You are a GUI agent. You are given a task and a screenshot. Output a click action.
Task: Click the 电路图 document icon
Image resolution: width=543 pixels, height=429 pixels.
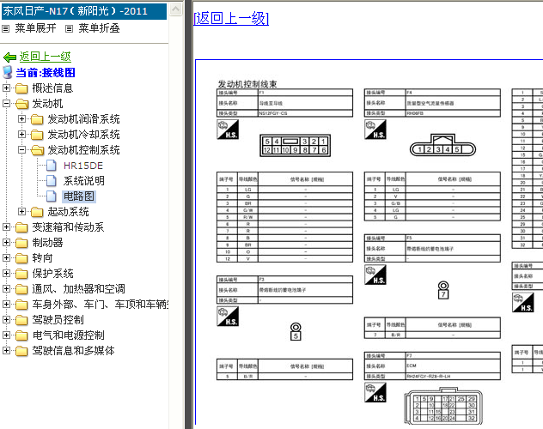coord(52,196)
